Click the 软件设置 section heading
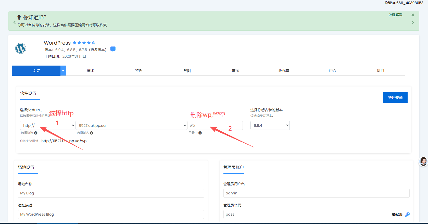This screenshot has height=224, width=428. (x=28, y=93)
